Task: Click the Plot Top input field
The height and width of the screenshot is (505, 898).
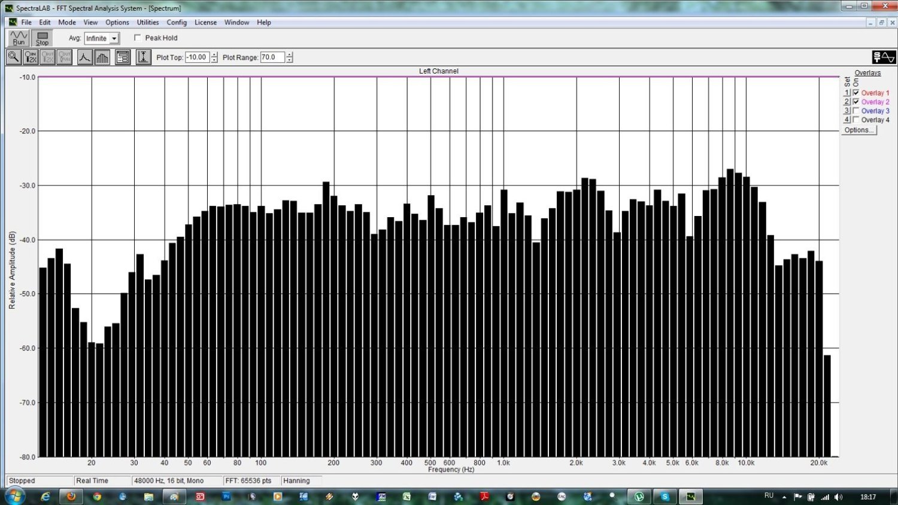Action: click(x=197, y=57)
